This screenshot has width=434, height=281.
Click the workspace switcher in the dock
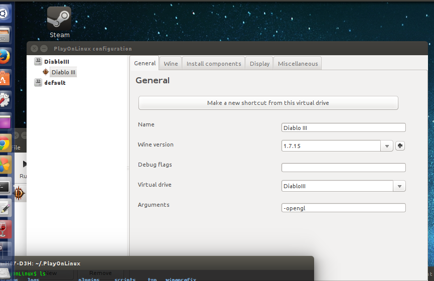coord(5,250)
